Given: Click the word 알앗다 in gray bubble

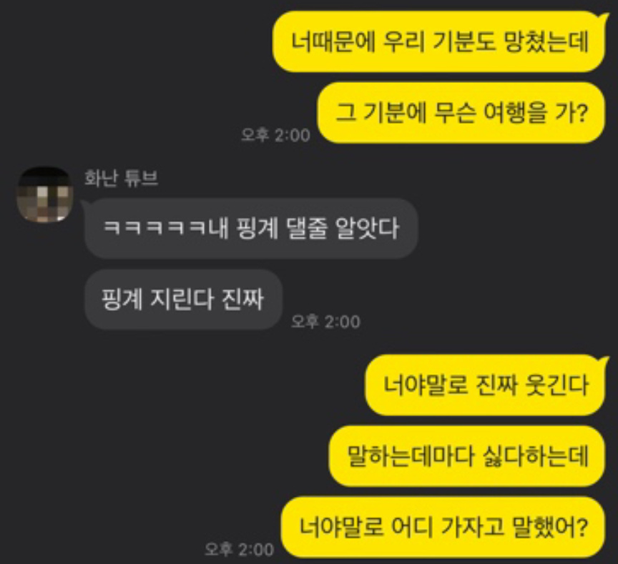Looking at the screenshot, I should (x=368, y=228).
